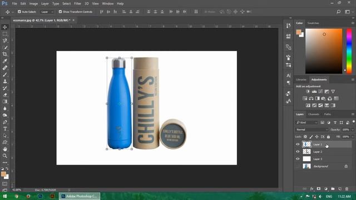Add a layer mask
The height and width of the screenshot is (200, 356).
[319, 189]
